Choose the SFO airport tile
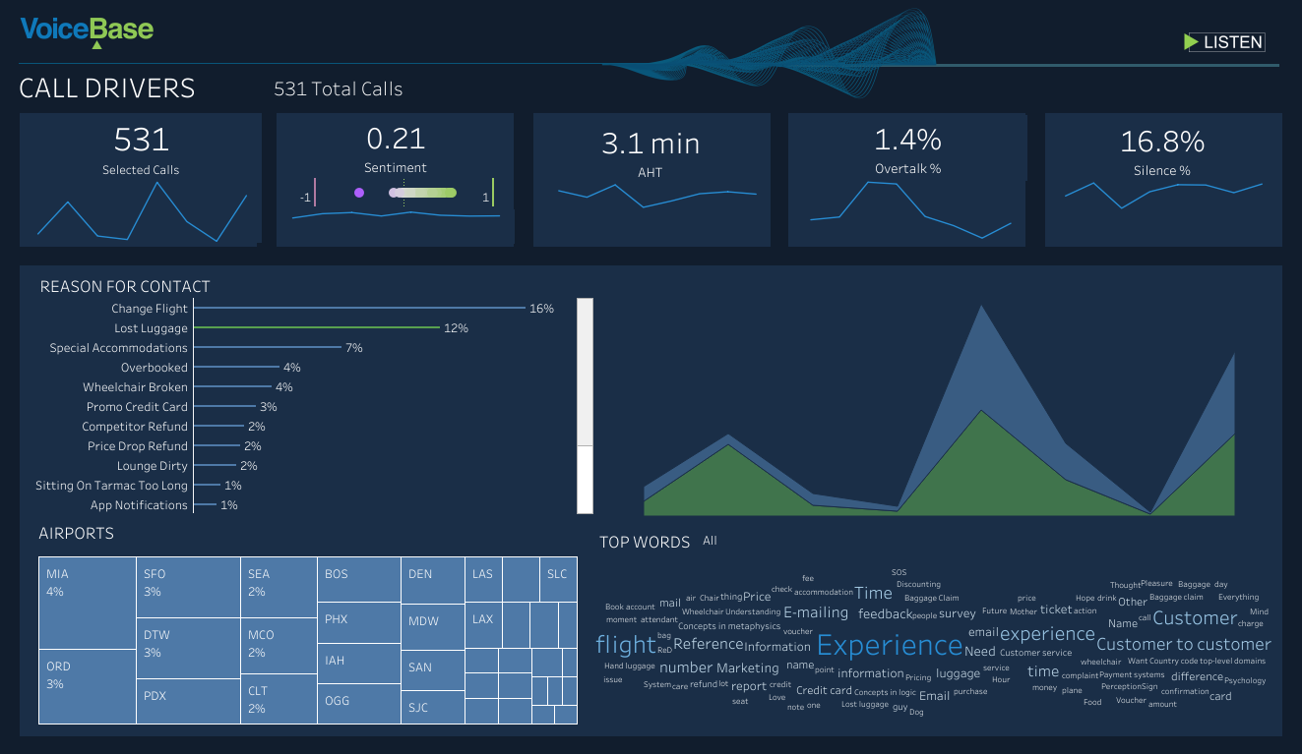Image resolution: width=1302 pixels, height=754 pixels. tap(188, 587)
